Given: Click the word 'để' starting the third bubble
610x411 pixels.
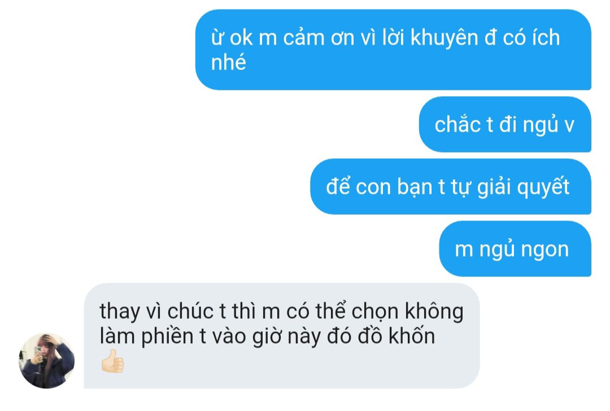Looking at the screenshot, I should pyautogui.click(x=338, y=186).
